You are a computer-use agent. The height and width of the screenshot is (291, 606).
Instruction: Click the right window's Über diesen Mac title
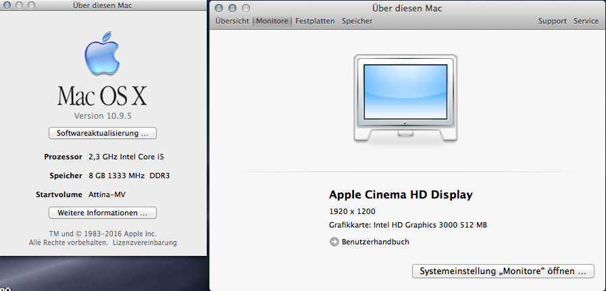click(x=407, y=8)
